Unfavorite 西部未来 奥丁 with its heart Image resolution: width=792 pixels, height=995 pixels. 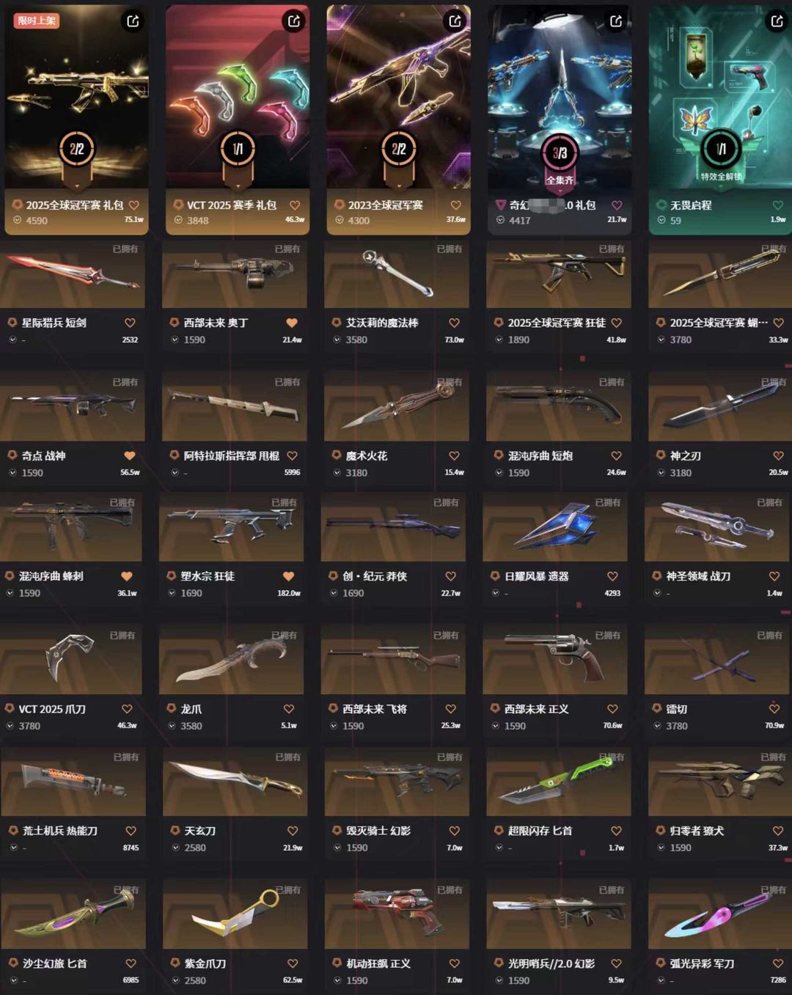[292, 323]
